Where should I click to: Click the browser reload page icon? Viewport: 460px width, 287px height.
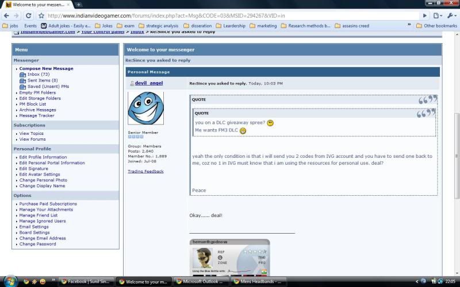[29, 15]
